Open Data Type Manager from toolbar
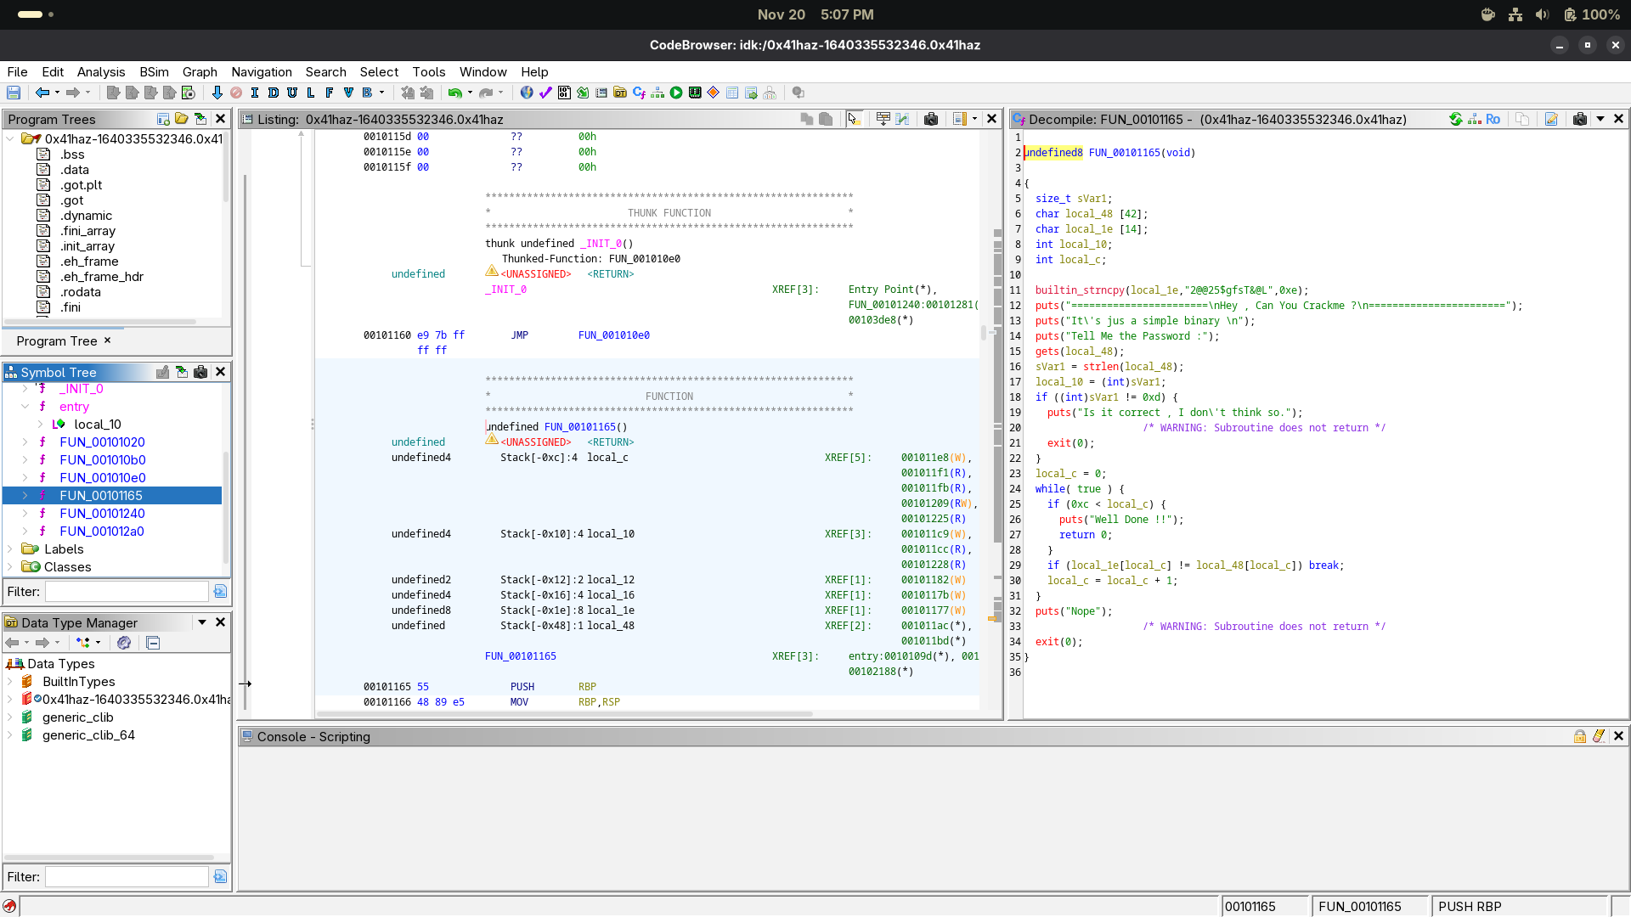Screen dimensions: 1631x917 point(620,93)
